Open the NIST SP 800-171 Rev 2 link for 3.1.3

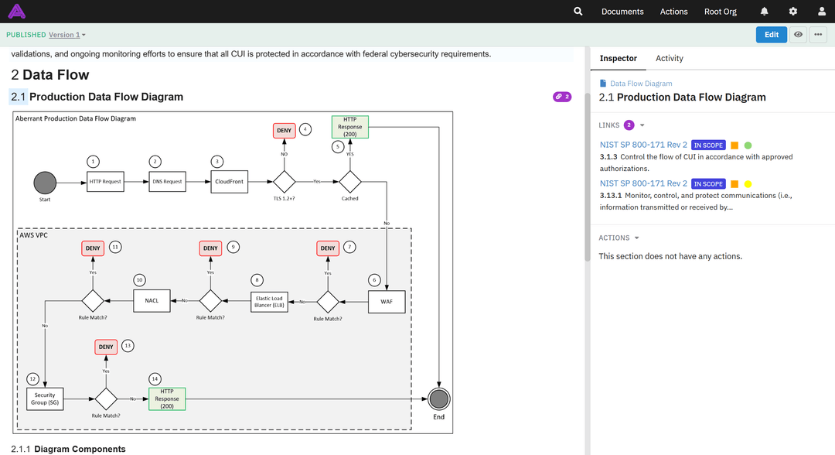tap(643, 145)
